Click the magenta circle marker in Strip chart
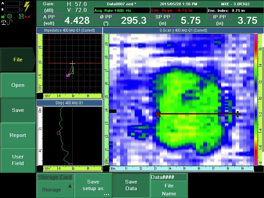264x198 pixels. click(x=59, y=133)
